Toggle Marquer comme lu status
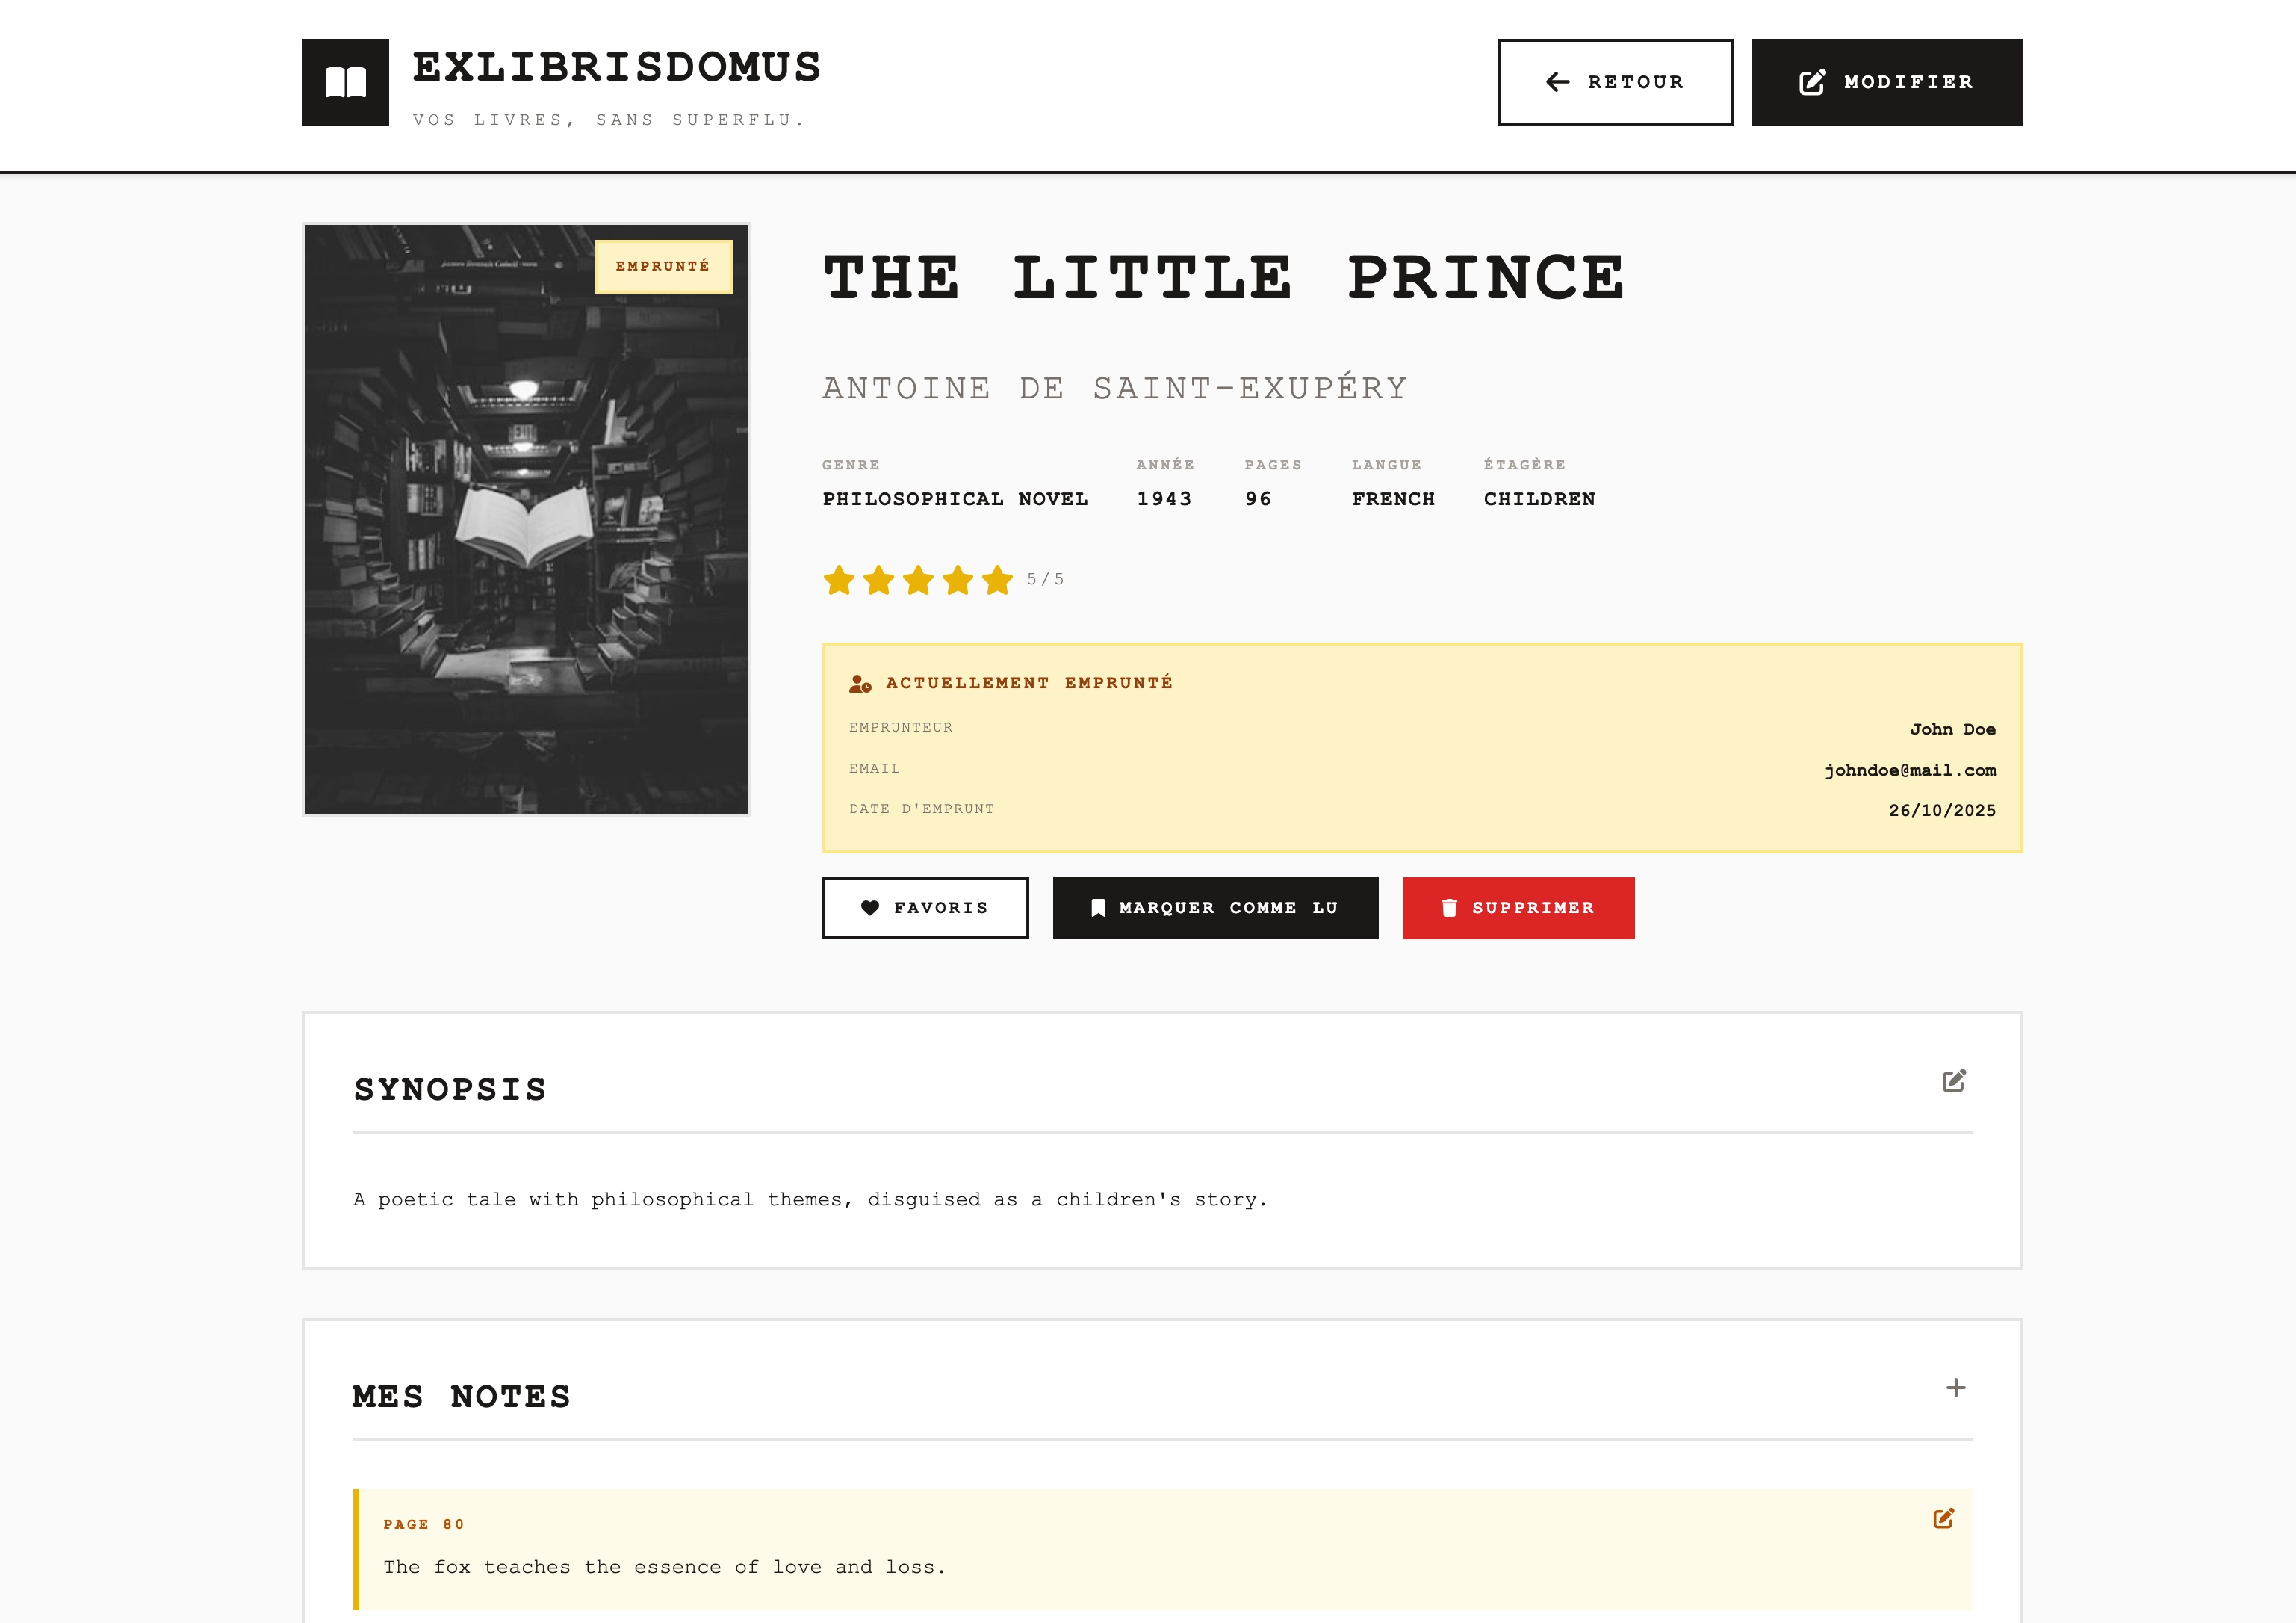2296x1623 pixels. point(1215,908)
